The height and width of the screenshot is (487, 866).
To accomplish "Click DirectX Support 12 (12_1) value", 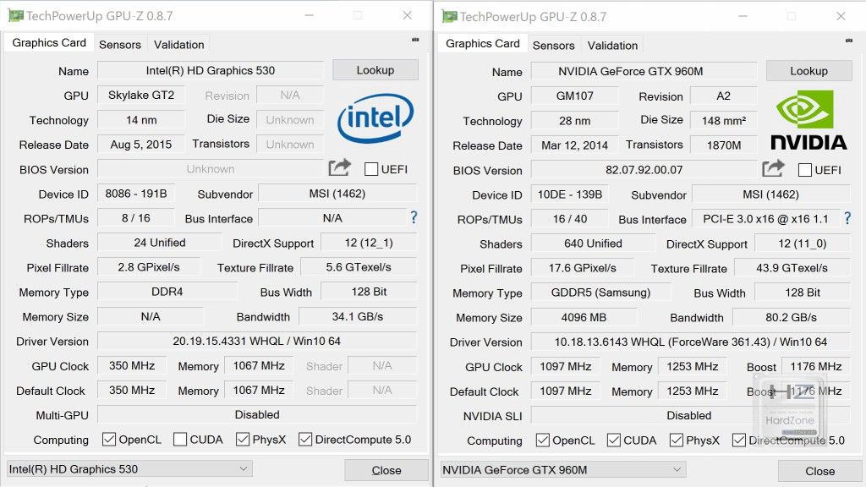I will tap(369, 243).
